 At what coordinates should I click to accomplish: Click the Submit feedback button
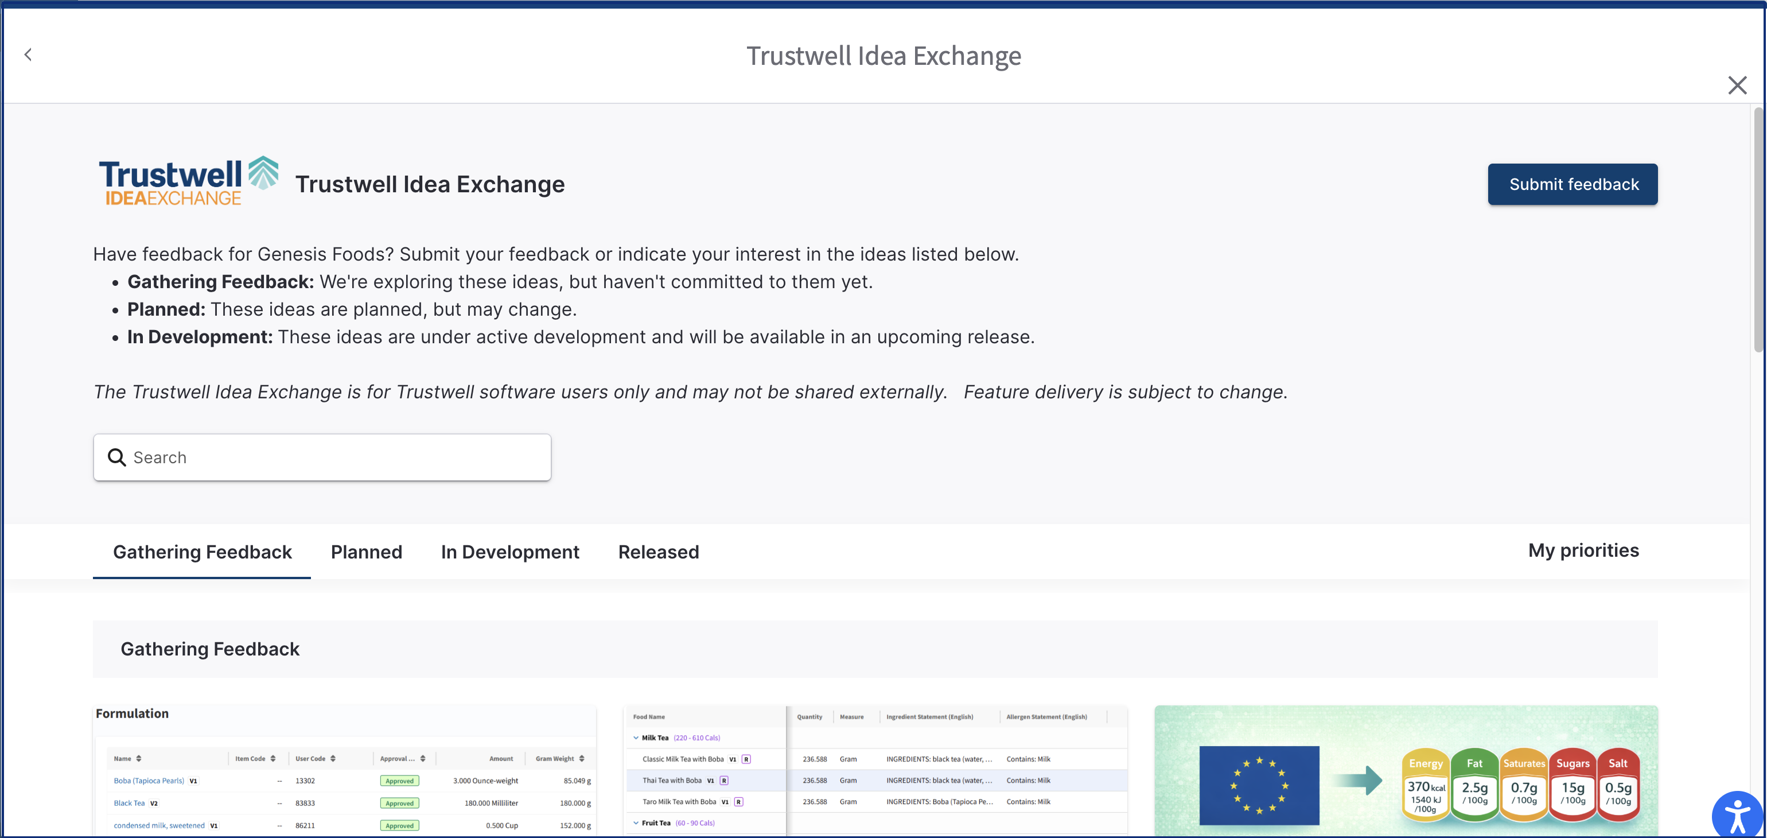click(1572, 184)
